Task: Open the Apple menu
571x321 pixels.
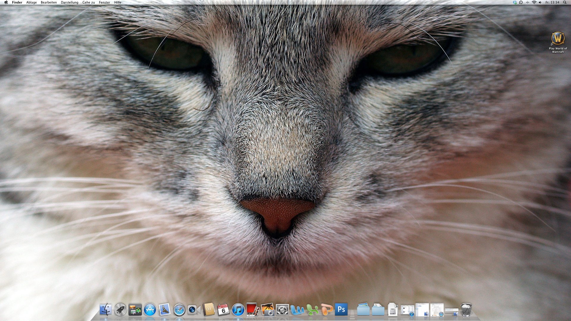Action: pos(6,2)
